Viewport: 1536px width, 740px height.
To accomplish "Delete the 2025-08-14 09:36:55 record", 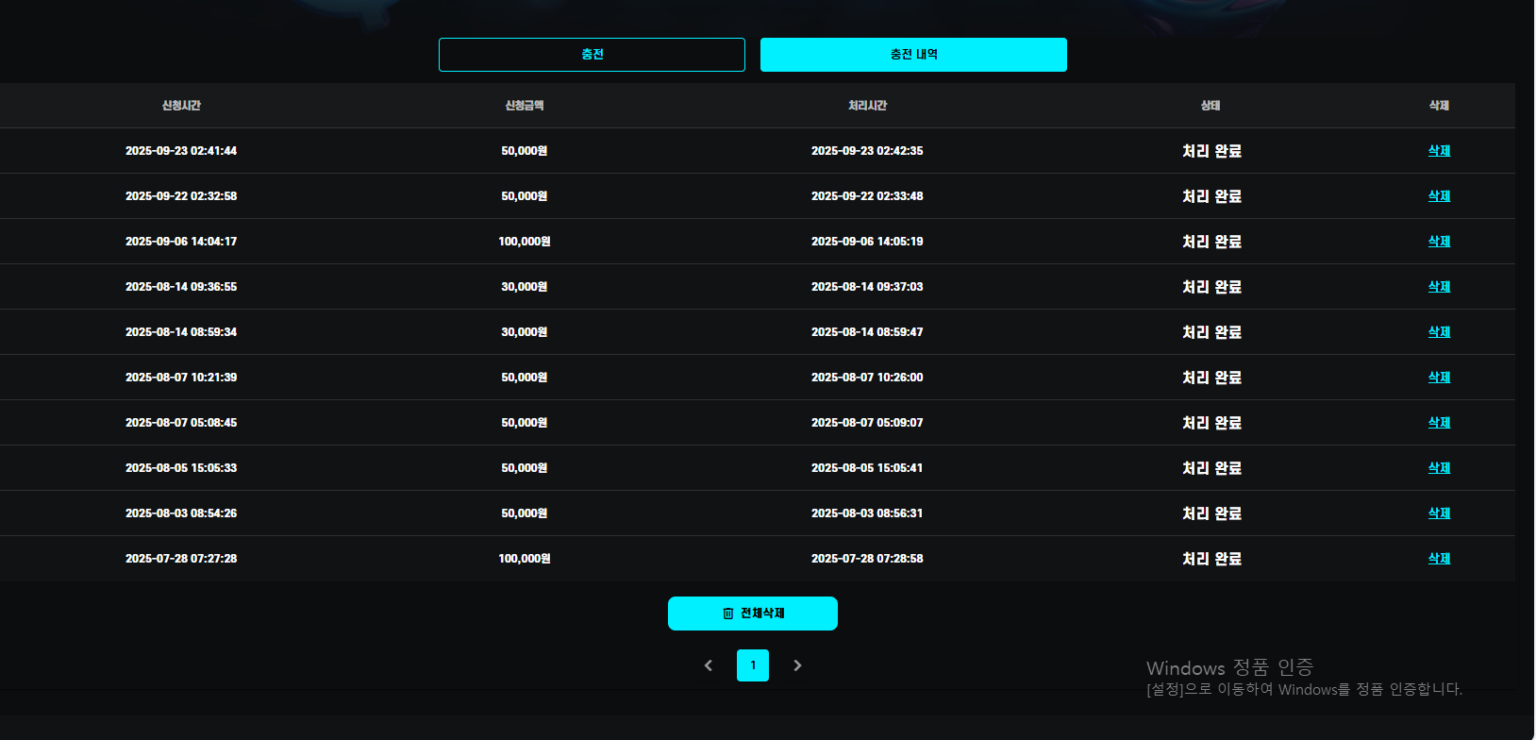I will point(1439,287).
